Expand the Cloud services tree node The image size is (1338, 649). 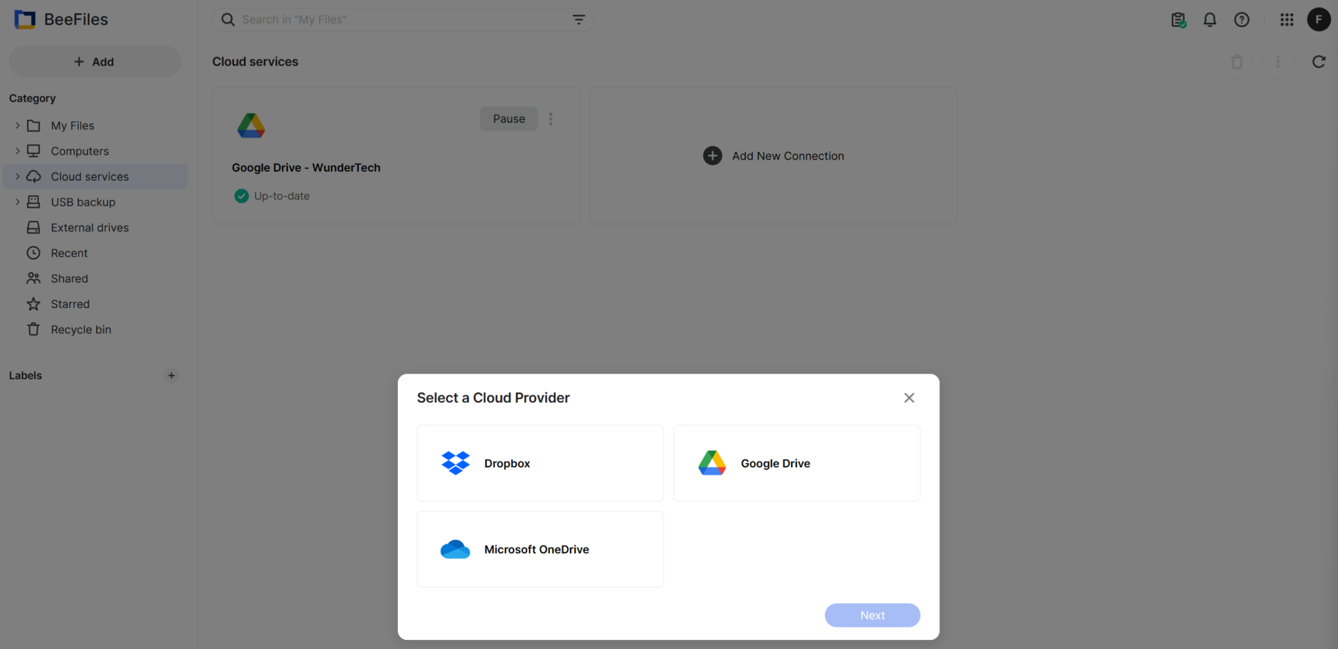17,176
